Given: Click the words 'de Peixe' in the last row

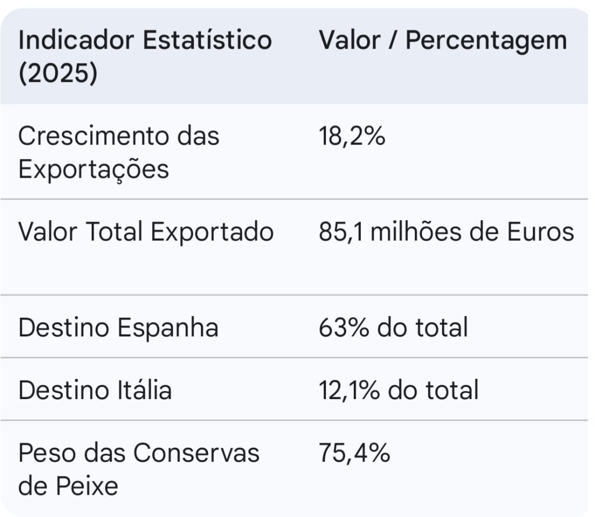Looking at the screenshot, I should (x=69, y=486).
